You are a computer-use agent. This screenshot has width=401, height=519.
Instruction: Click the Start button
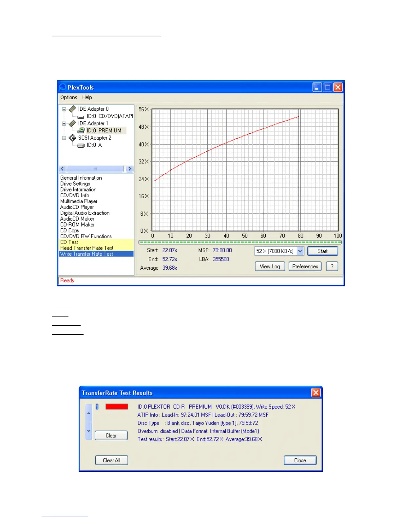(322, 251)
